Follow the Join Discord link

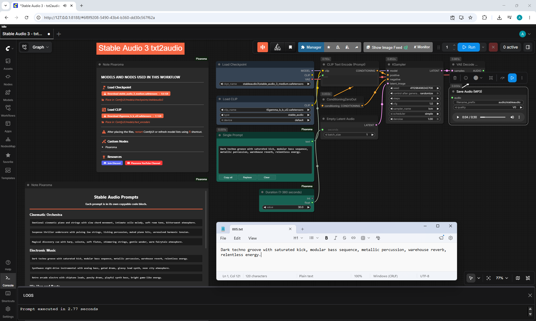112,163
